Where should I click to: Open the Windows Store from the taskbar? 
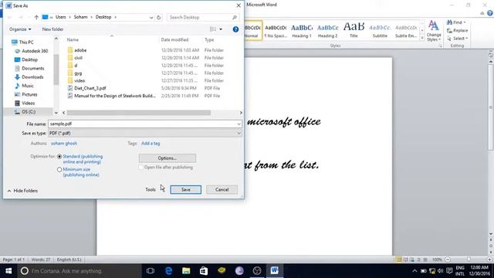204,271
